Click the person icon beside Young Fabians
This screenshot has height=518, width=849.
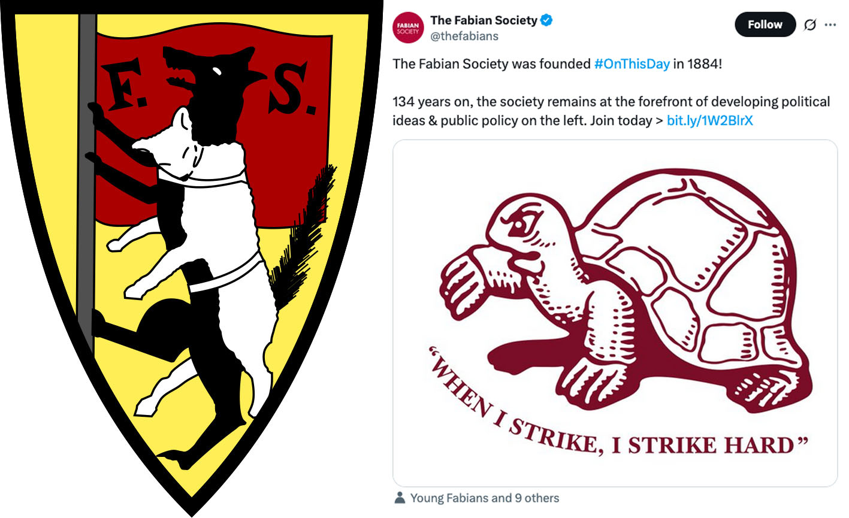click(400, 498)
